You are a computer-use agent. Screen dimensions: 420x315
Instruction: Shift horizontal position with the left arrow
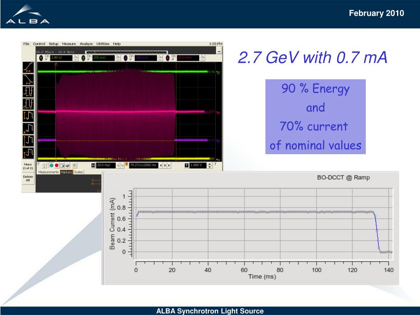pos(161,166)
